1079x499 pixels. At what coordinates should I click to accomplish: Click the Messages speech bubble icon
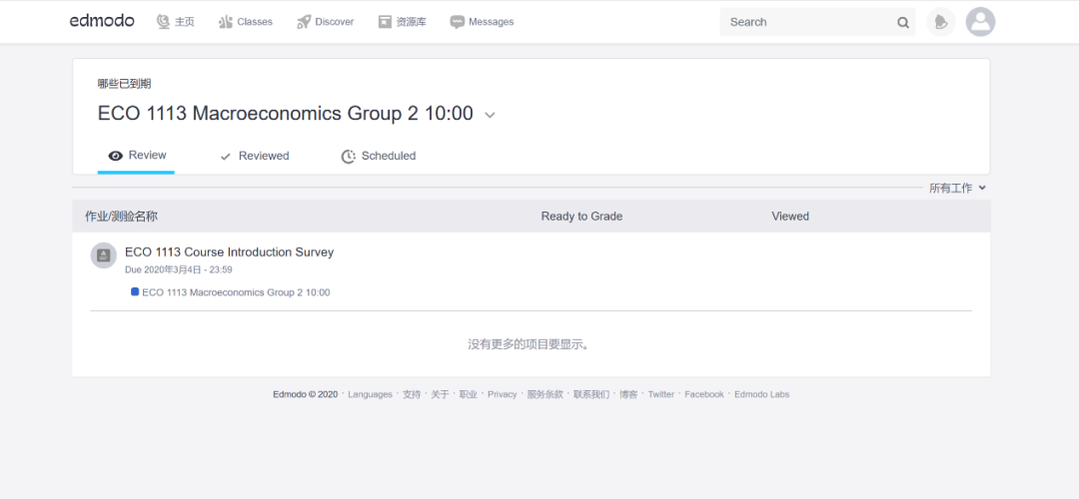[457, 22]
